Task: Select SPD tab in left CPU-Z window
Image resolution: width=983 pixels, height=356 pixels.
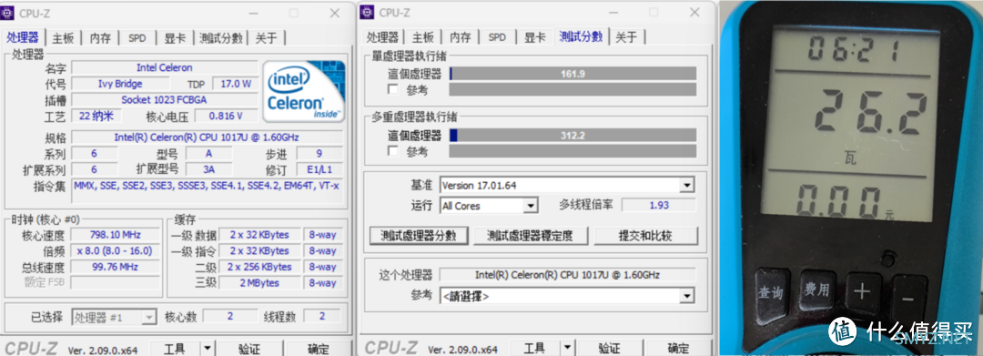Action: click(137, 38)
